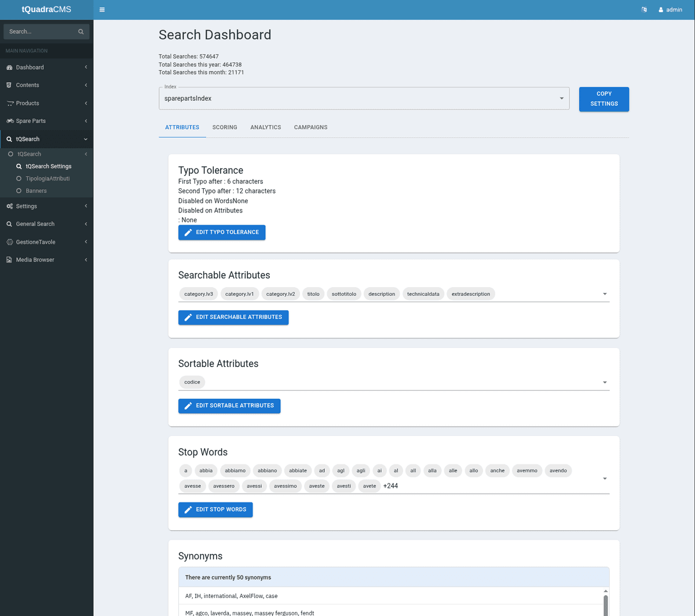
Task: Open the translation icon in top bar
Action: click(644, 9)
